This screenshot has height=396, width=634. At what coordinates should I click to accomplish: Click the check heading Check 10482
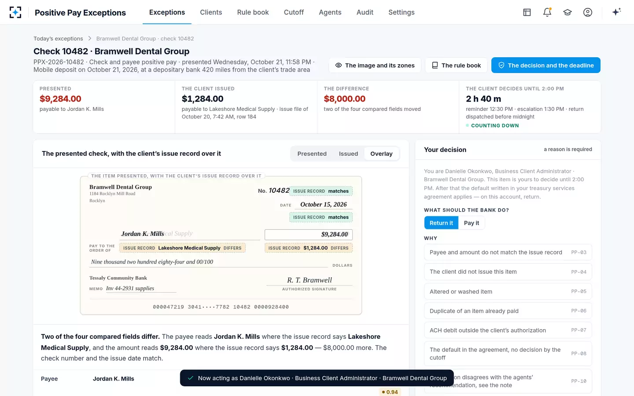click(111, 51)
